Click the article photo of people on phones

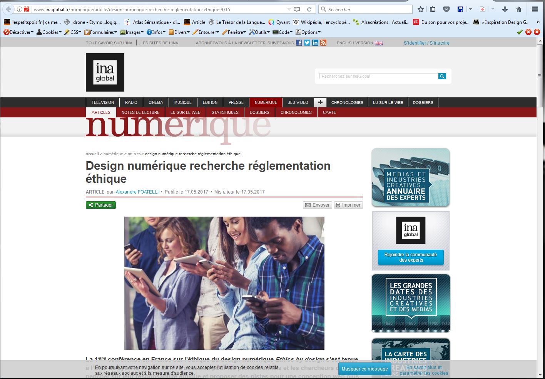tap(224, 283)
